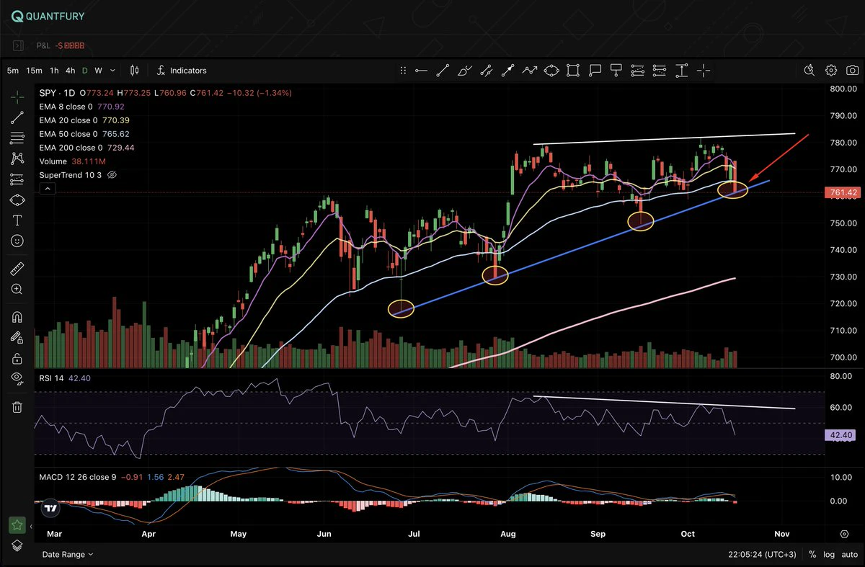Select the 5m timeframe
Viewport: 865px width, 567px height.
[x=13, y=71]
